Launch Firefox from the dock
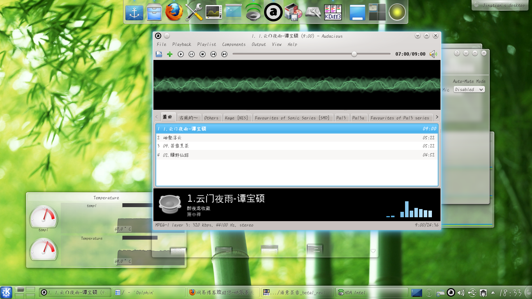 pyautogui.click(x=174, y=12)
